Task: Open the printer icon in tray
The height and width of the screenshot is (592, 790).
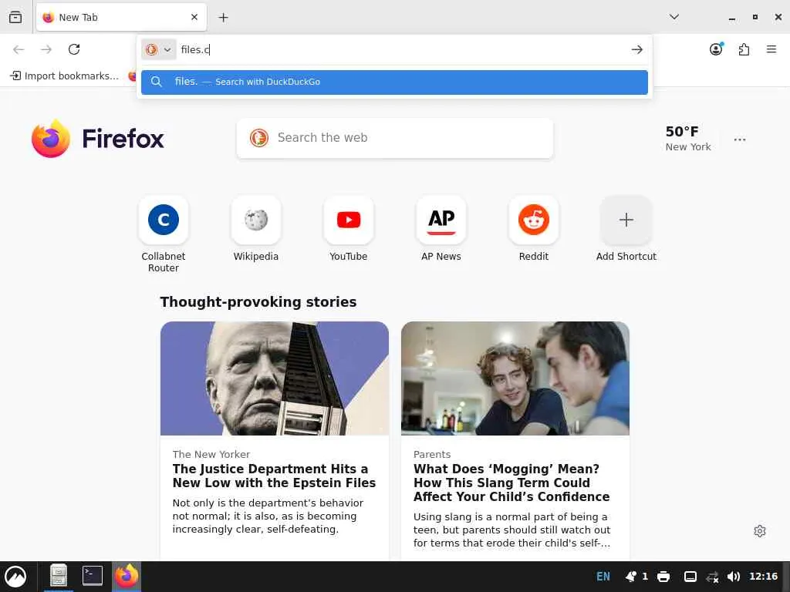Action: [x=663, y=577]
